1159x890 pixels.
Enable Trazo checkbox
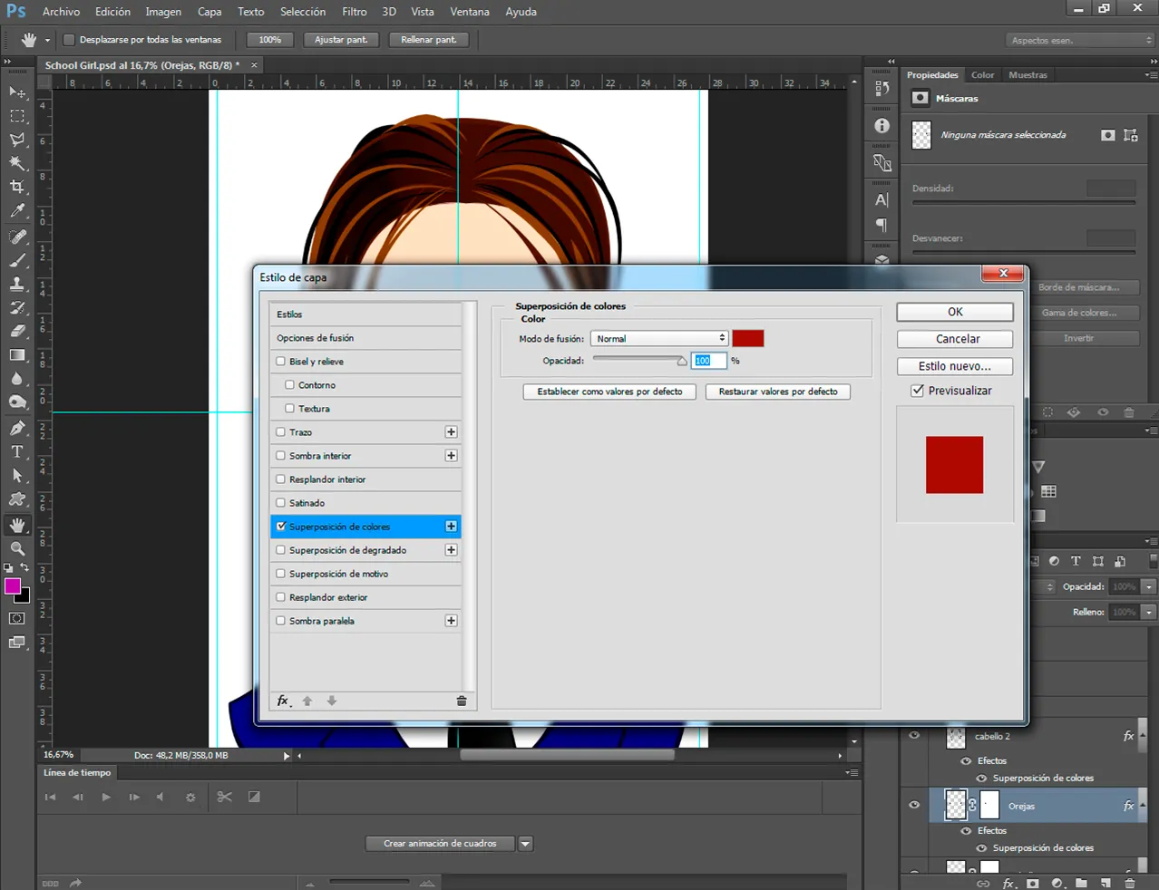coord(281,431)
